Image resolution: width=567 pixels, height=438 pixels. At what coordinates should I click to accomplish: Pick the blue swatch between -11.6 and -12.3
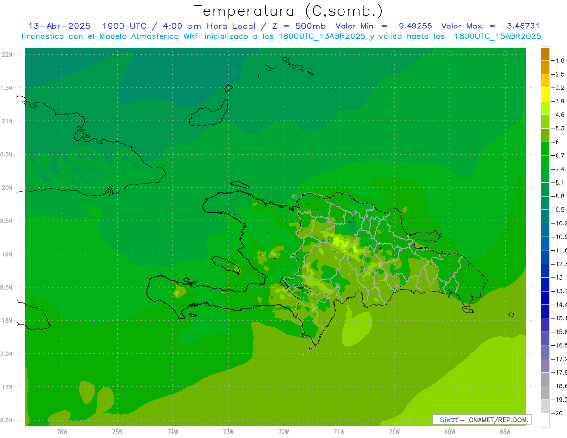pyautogui.click(x=545, y=257)
